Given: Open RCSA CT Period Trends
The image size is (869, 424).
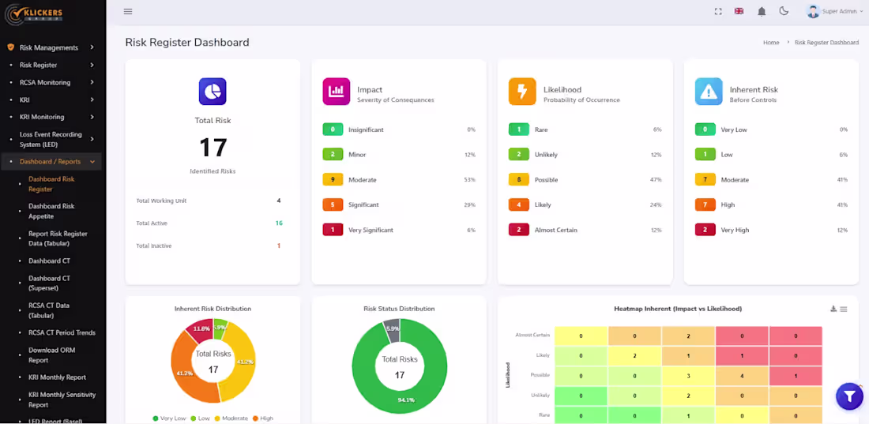Looking at the screenshot, I should (x=62, y=332).
